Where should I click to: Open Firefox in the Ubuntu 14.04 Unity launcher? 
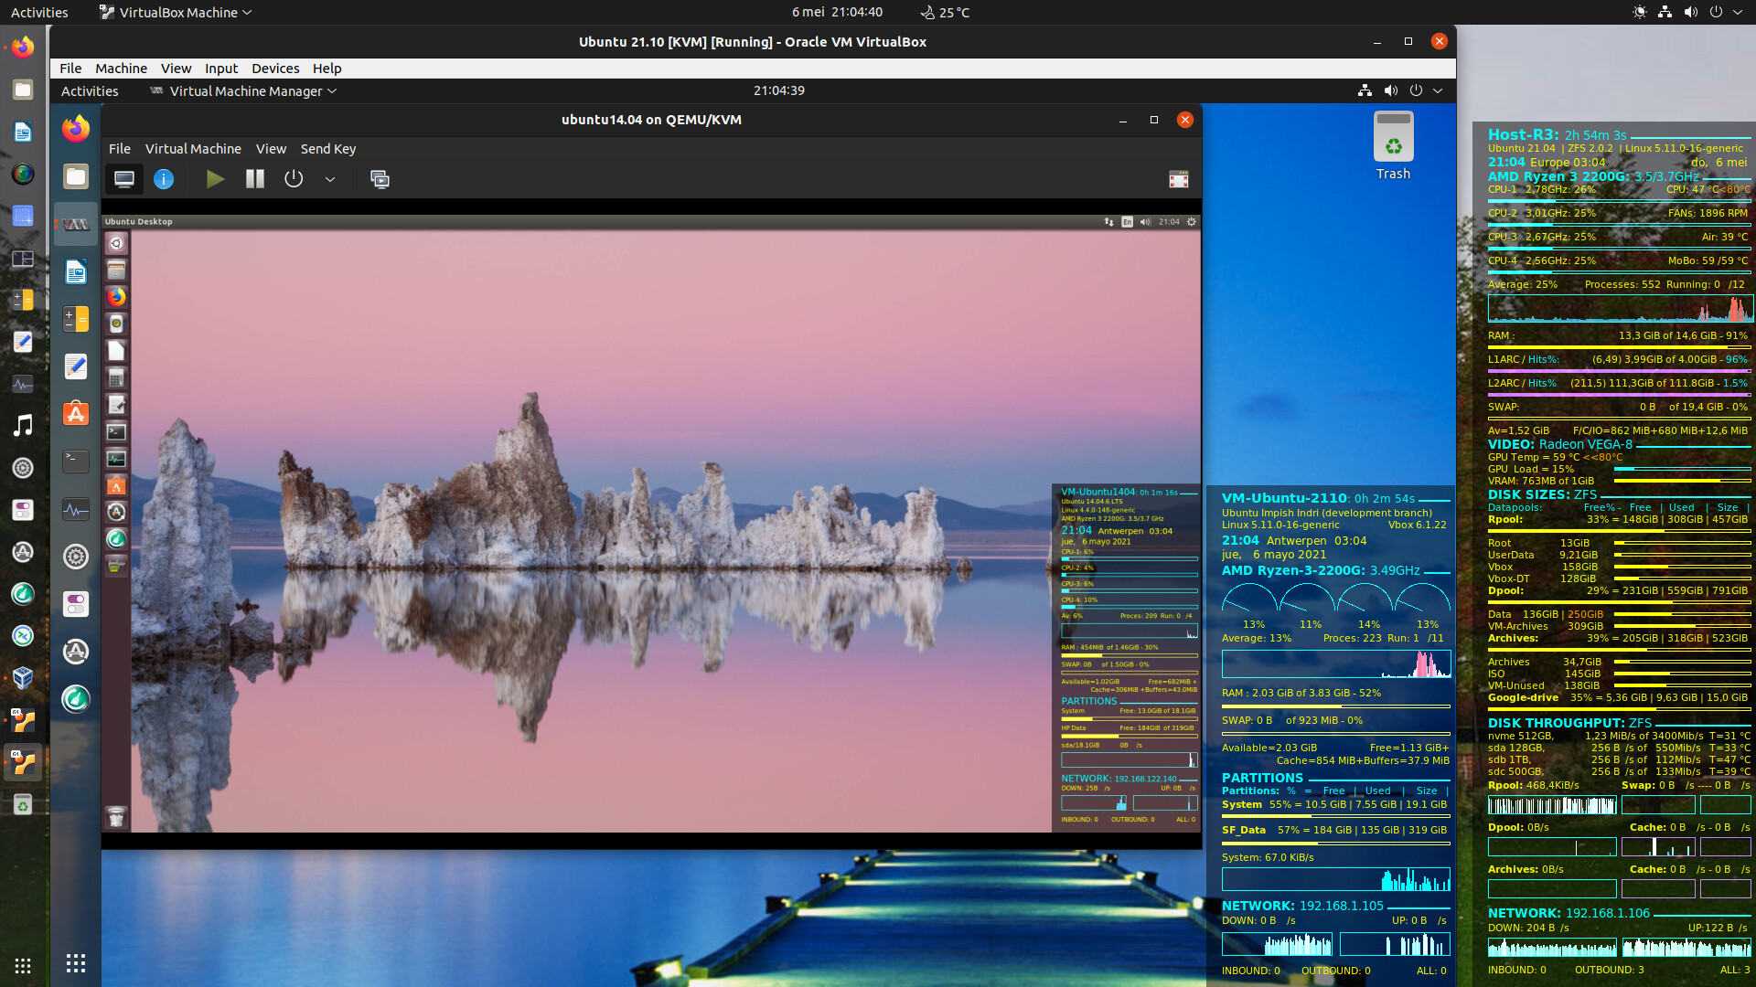[x=116, y=297]
